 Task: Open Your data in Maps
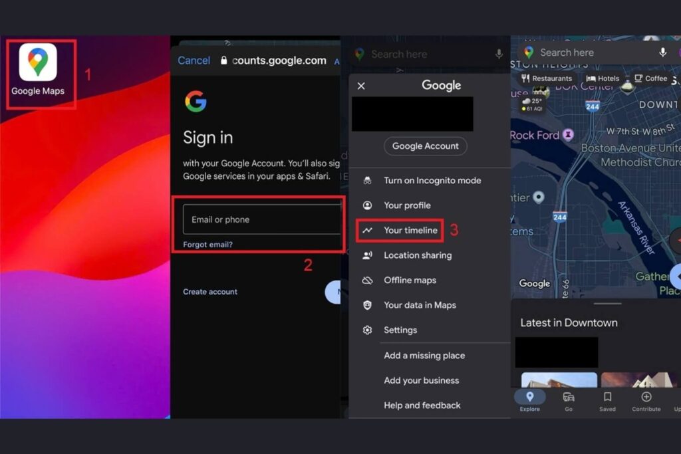point(419,305)
